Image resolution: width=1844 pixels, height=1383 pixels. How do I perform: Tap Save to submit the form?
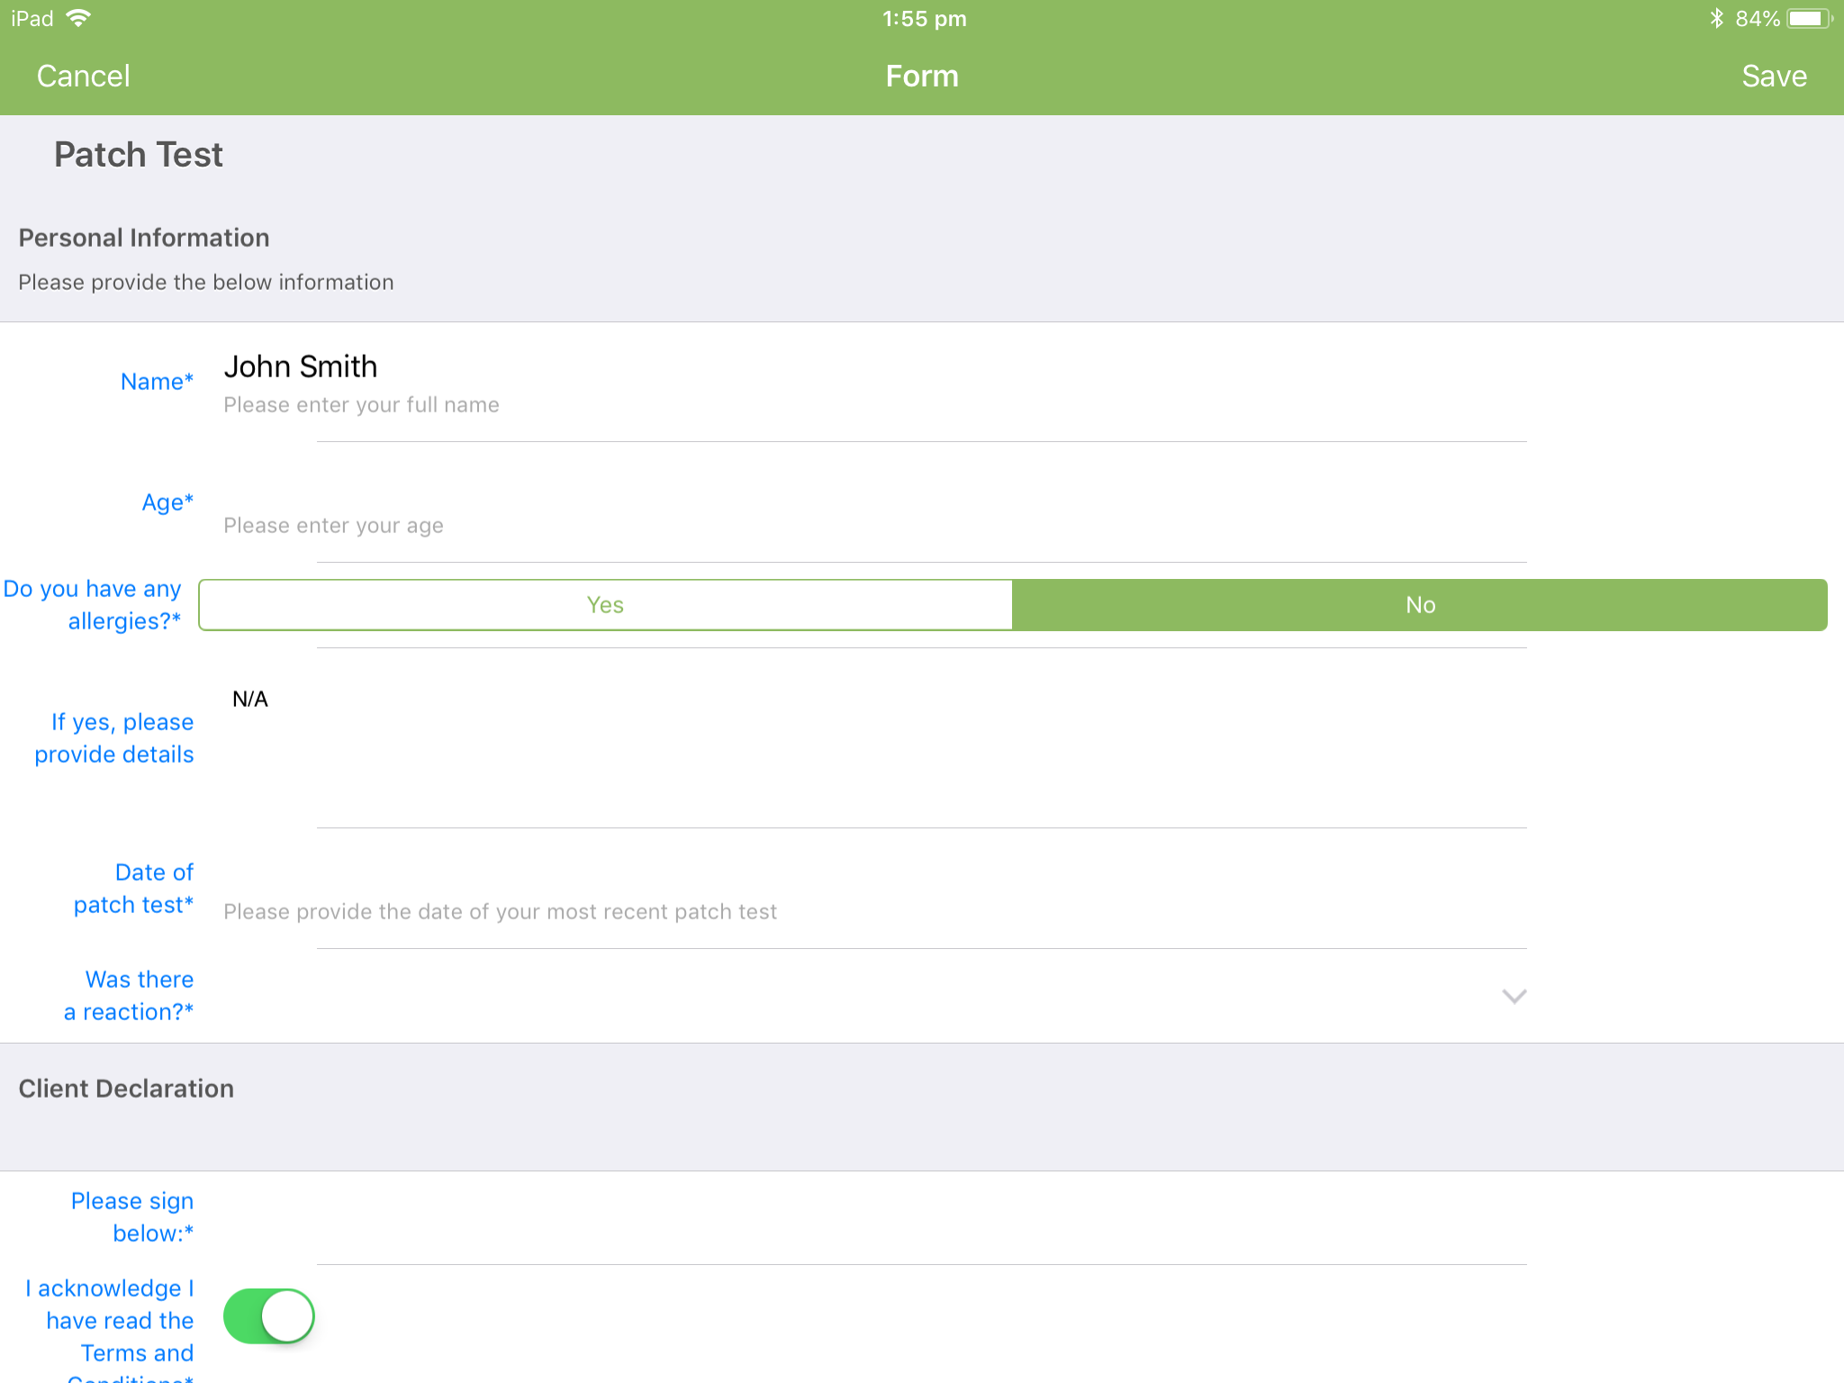coord(1772,77)
